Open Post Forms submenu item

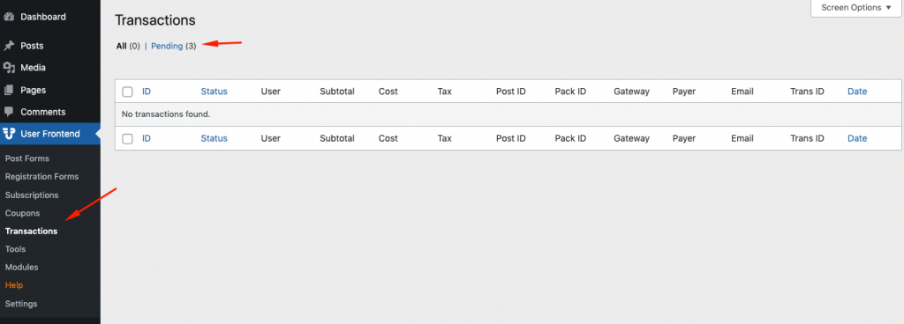pos(27,158)
